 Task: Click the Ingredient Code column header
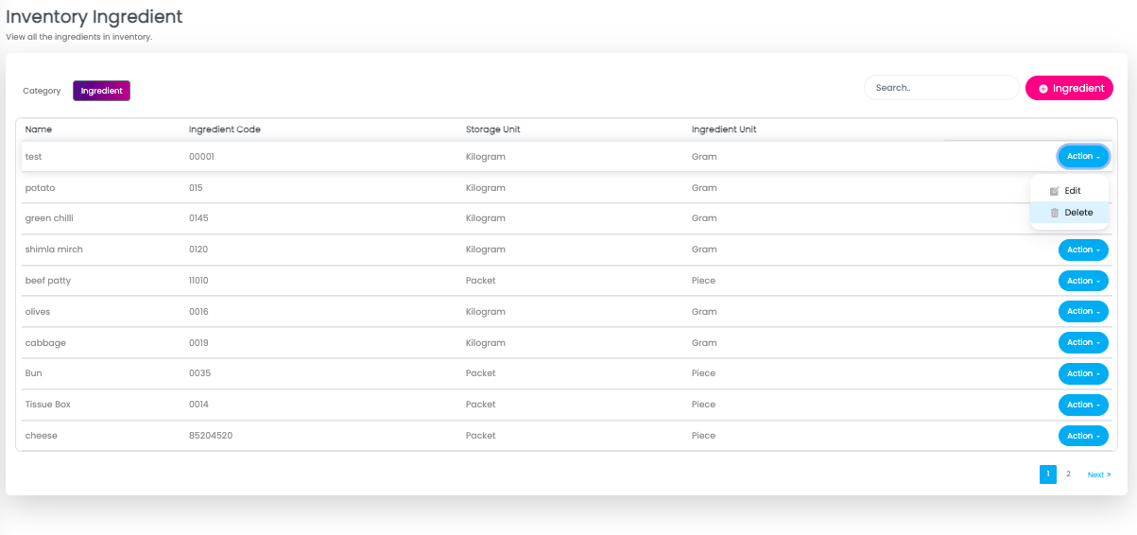pyautogui.click(x=225, y=129)
